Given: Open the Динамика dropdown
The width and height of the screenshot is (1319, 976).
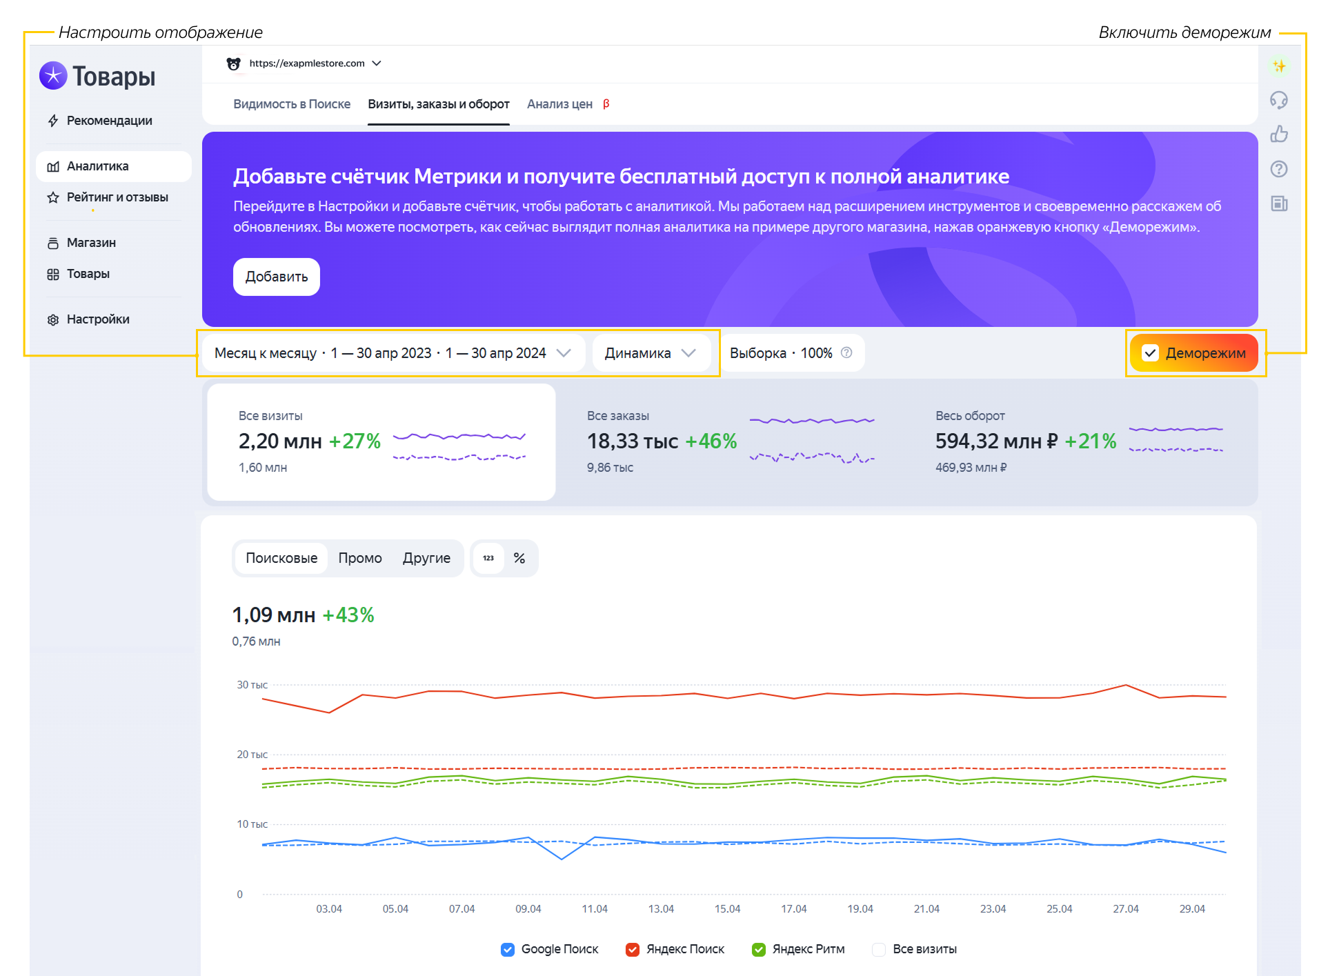Looking at the screenshot, I should tap(651, 353).
